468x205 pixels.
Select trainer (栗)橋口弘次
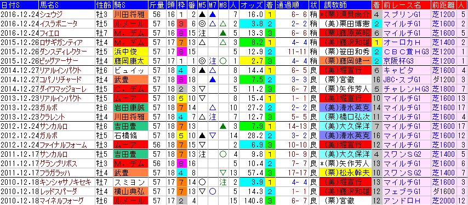point(345,116)
